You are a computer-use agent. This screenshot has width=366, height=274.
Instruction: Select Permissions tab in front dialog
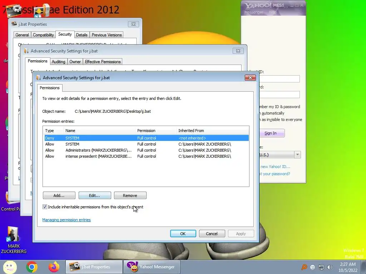click(x=49, y=88)
